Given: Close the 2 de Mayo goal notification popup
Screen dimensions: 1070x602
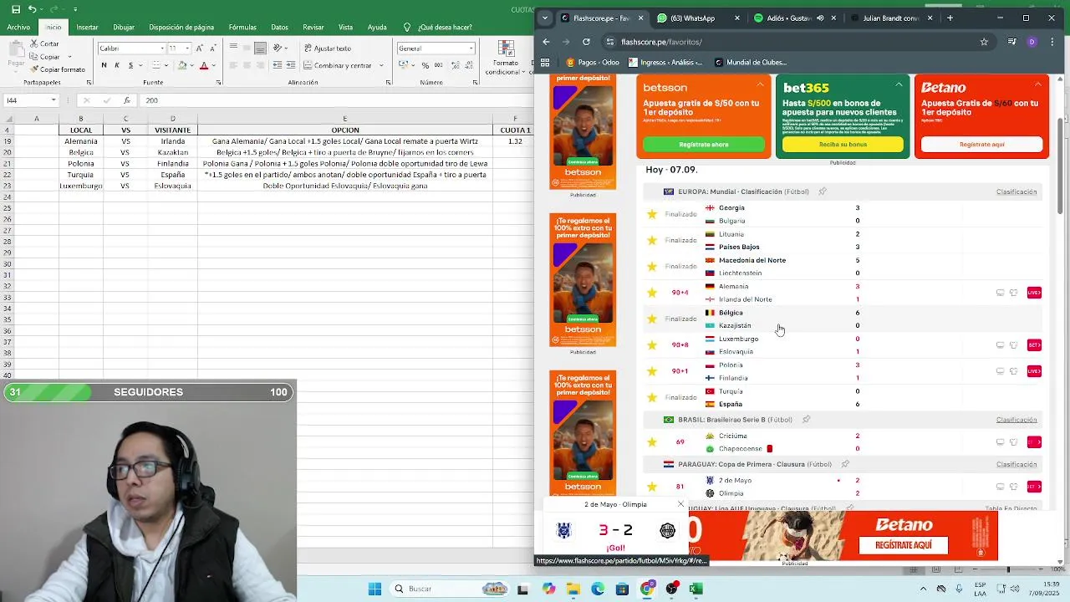Looking at the screenshot, I should click(x=680, y=504).
